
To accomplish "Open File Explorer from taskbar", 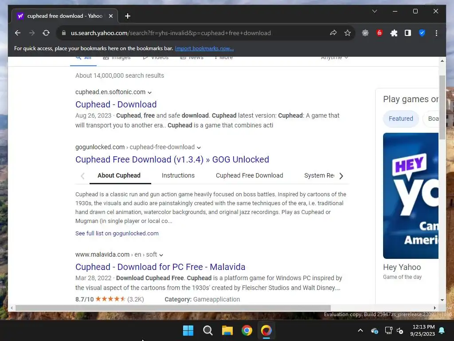I will click(227, 330).
